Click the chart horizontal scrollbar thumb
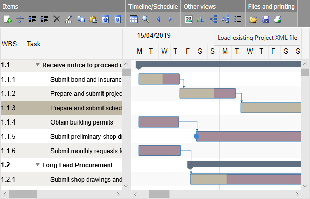Image resolution: width=310 pixels, height=199 pixels. coord(159,194)
